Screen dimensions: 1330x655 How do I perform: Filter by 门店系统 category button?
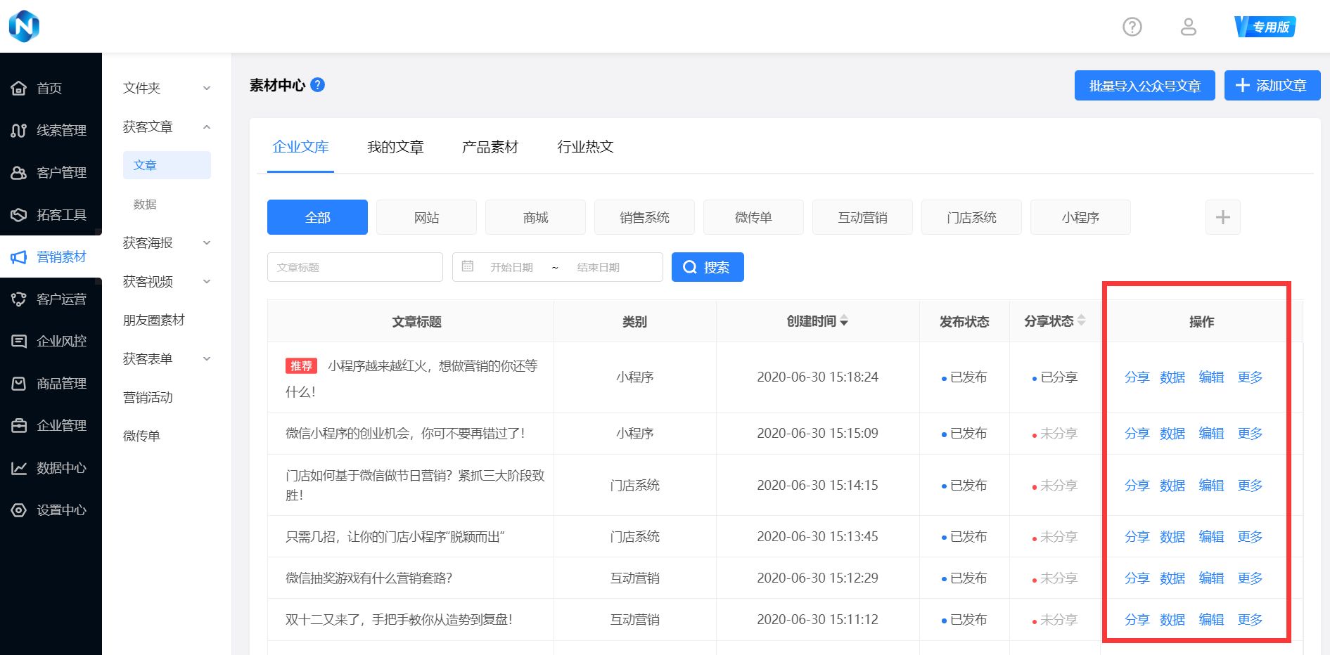(x=971, y=217)
